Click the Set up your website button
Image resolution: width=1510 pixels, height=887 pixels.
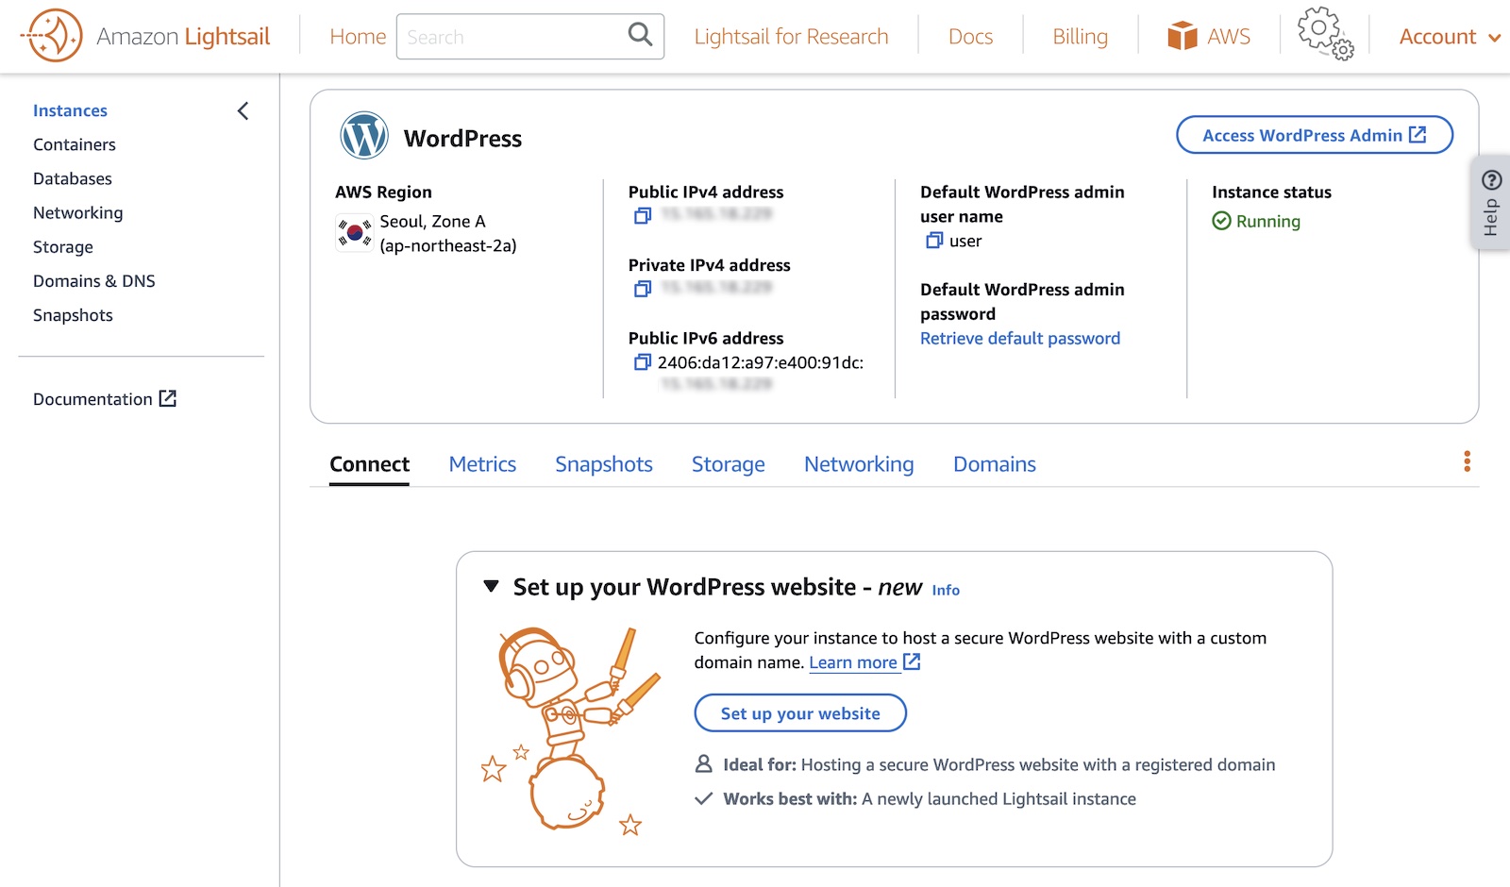coord(800,713)
